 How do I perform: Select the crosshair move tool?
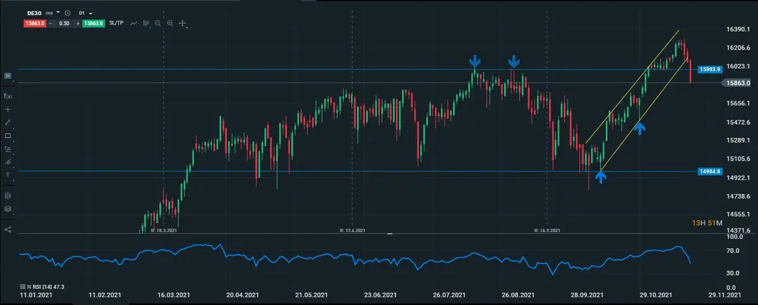(x=183, y=23)
